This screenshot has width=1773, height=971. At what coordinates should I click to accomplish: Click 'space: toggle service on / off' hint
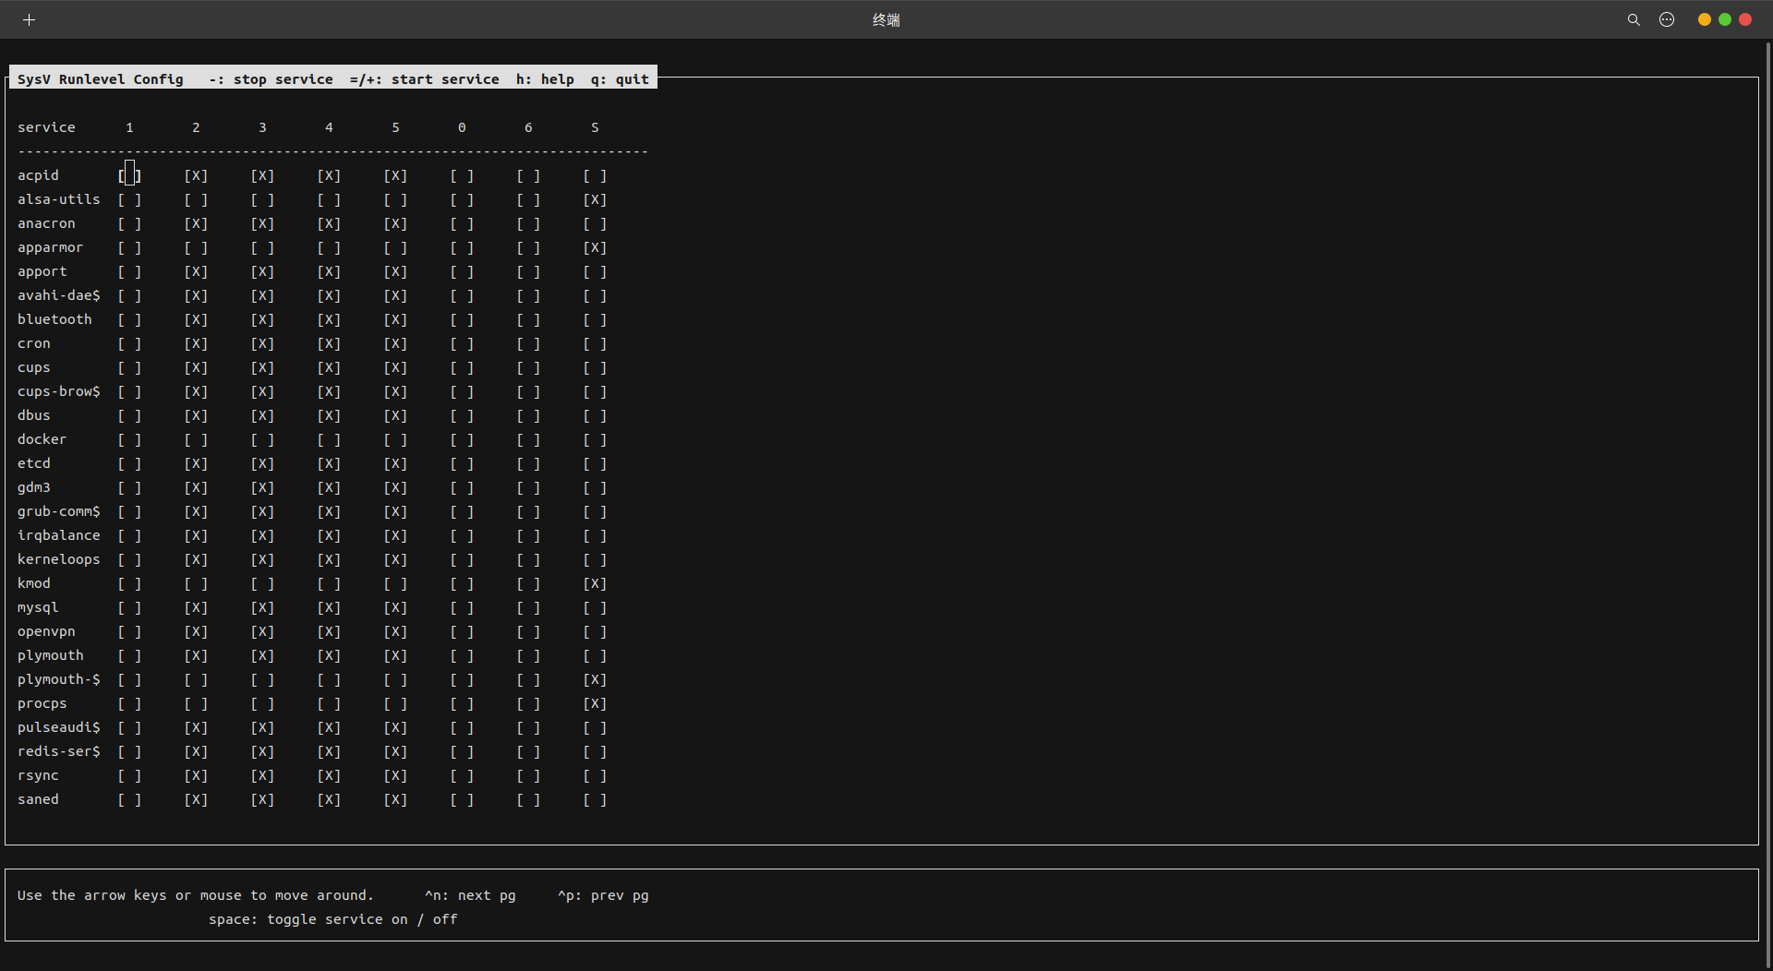click(x=332, y=919)
